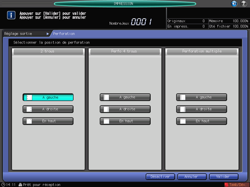Select 2 trous En haut punch position
The width and height of the screenshot is (250, 187).
click(x=48, y=121)
